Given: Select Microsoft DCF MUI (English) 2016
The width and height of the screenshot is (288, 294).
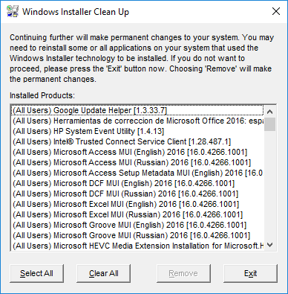Looking at the screenshot, I should pyautogui.click(x=137, y=183).
